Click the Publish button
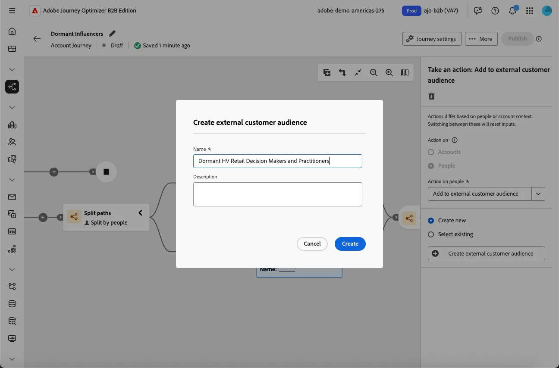Viewport: 559px width, 368px height. tap(517, 39)
